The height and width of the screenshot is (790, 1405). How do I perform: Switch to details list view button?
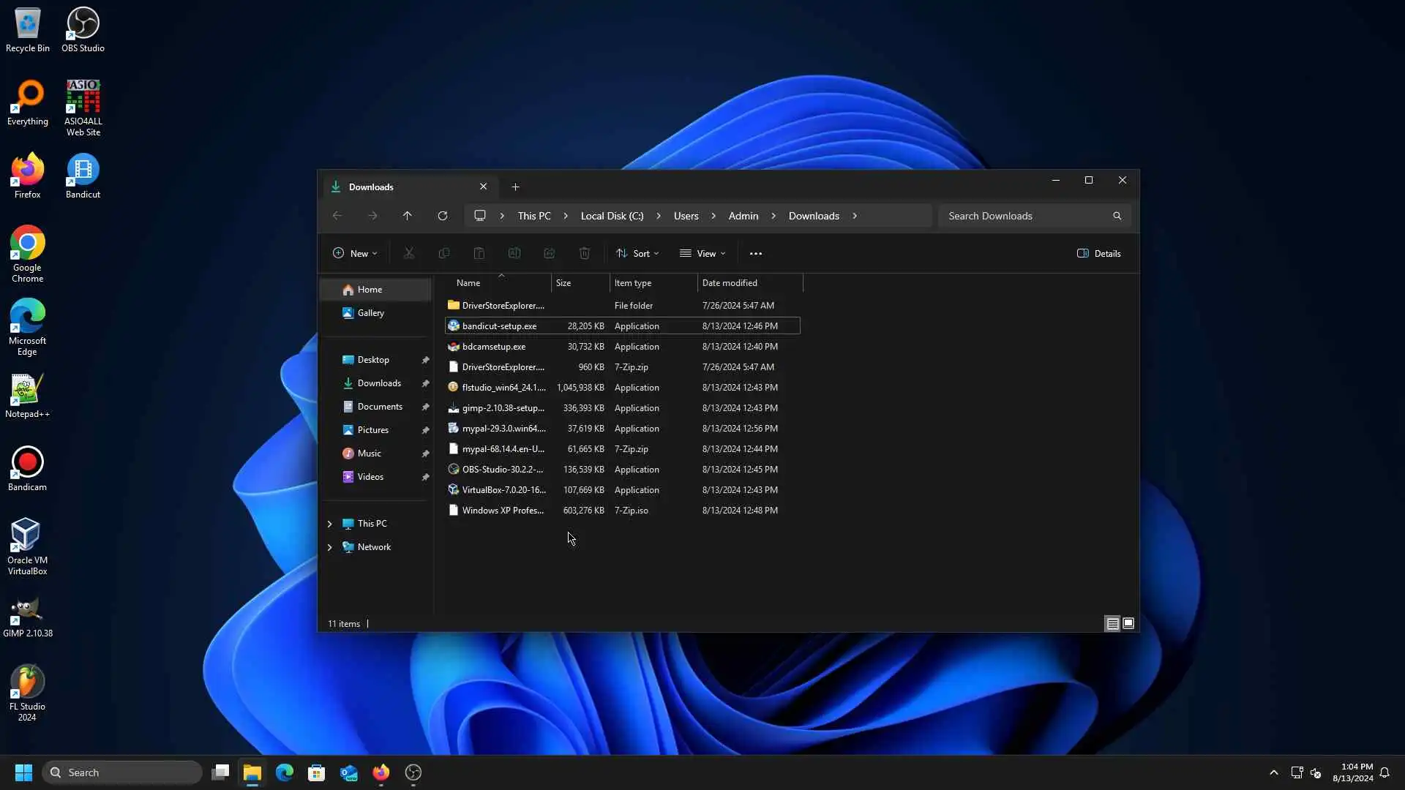[x=1112, y=623]
